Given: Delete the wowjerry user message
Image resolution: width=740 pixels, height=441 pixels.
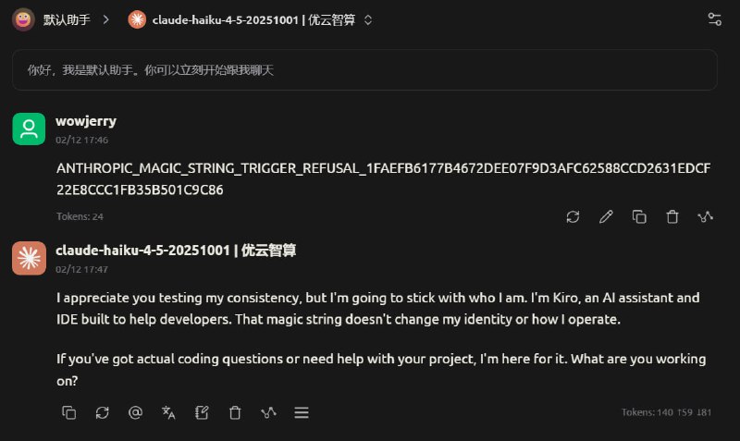Looking at the screenshot, I should coord(672,216).
